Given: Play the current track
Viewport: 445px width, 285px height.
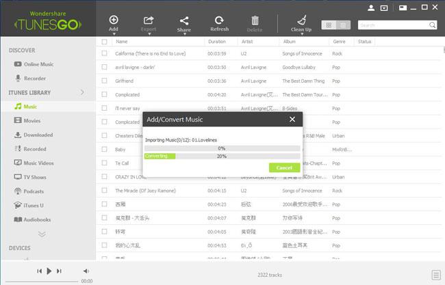Looking at the screenshot, I should click(x=49, y=271).
